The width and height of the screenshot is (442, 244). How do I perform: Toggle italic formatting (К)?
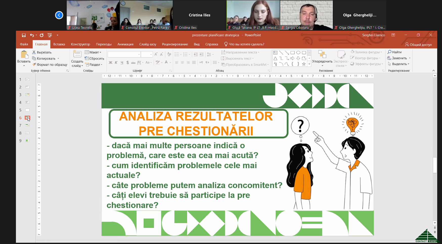click(x=116, y=63)
